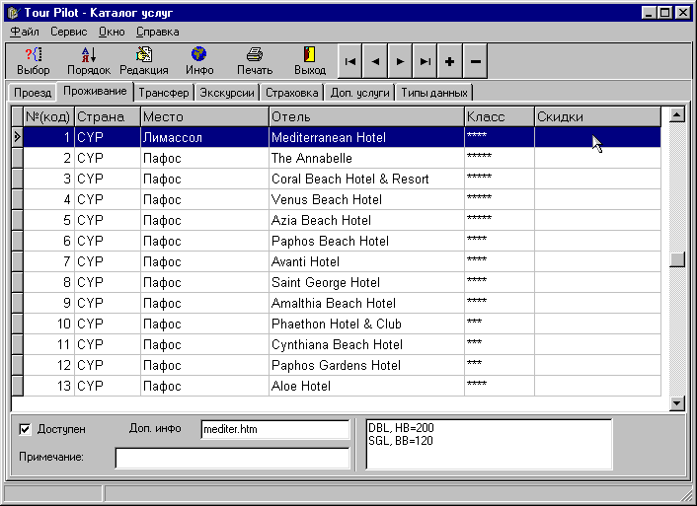Select the Paphos Gardens Hotel cell
The image size is (697, 506).
[x=366, y=365]
